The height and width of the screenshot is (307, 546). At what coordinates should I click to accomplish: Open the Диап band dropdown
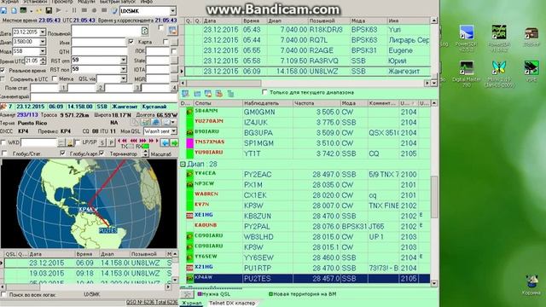[x=43, y=42]
